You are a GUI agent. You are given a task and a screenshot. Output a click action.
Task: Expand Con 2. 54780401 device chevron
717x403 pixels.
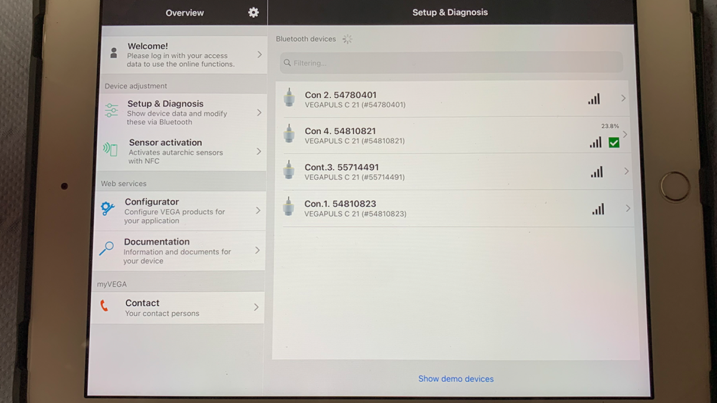[623, 98]
